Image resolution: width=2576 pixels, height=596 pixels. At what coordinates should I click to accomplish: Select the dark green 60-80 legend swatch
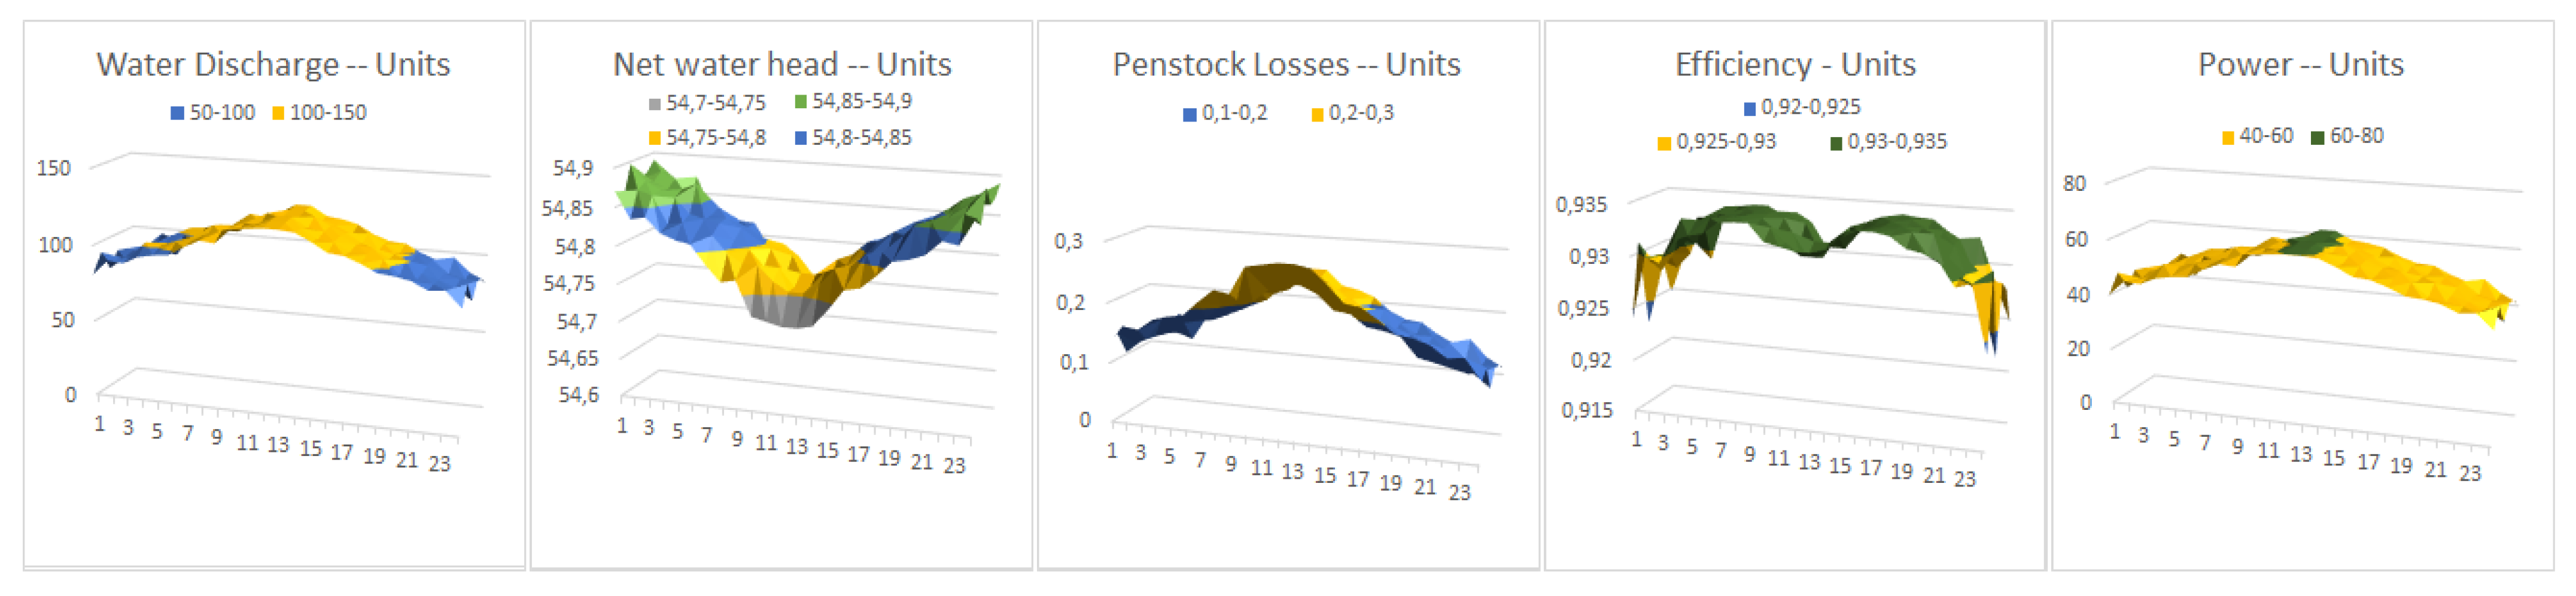point(2317,137)
